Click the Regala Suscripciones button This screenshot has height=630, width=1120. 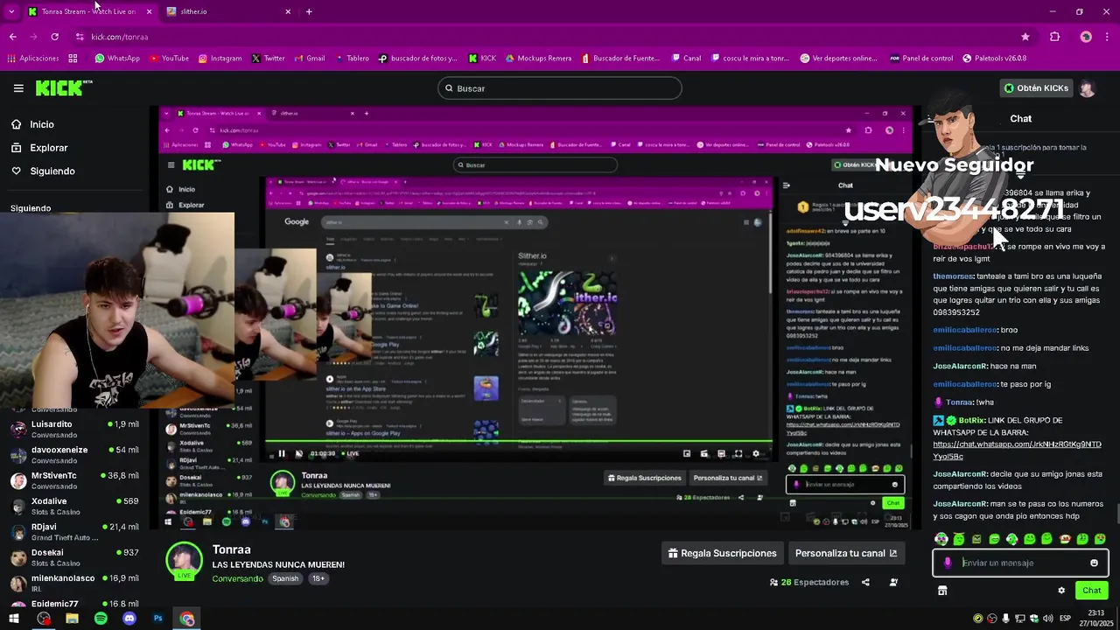point(722,553)
